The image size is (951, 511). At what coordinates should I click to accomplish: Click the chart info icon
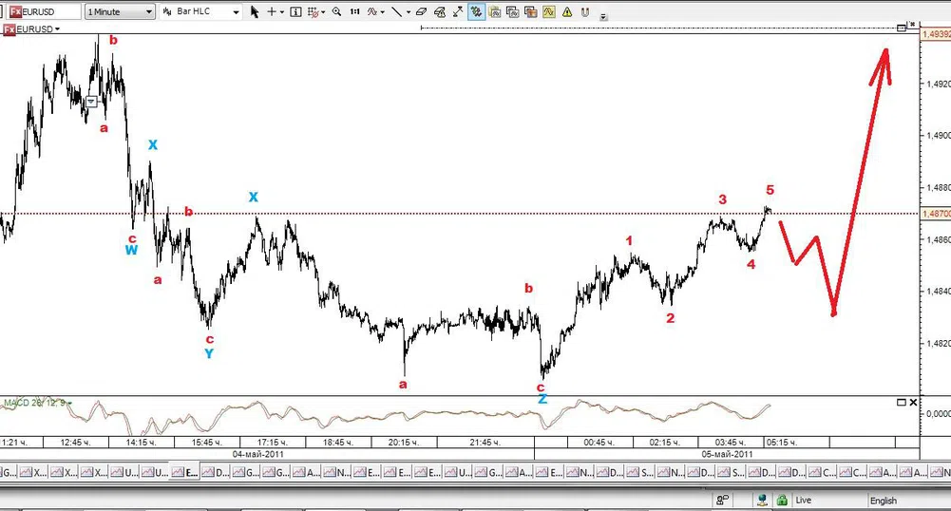pos(295,12)
